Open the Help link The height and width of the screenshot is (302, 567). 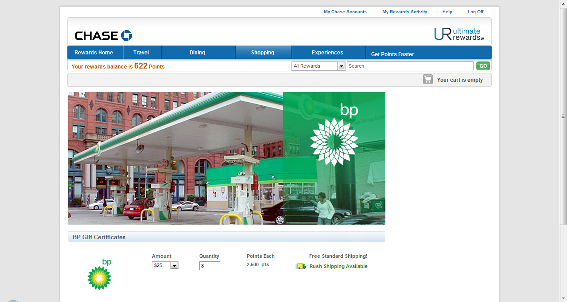[x=447, y=12]
